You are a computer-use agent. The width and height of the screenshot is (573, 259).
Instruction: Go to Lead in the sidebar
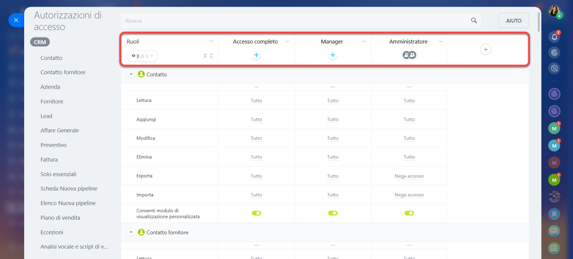coord(46,116)
